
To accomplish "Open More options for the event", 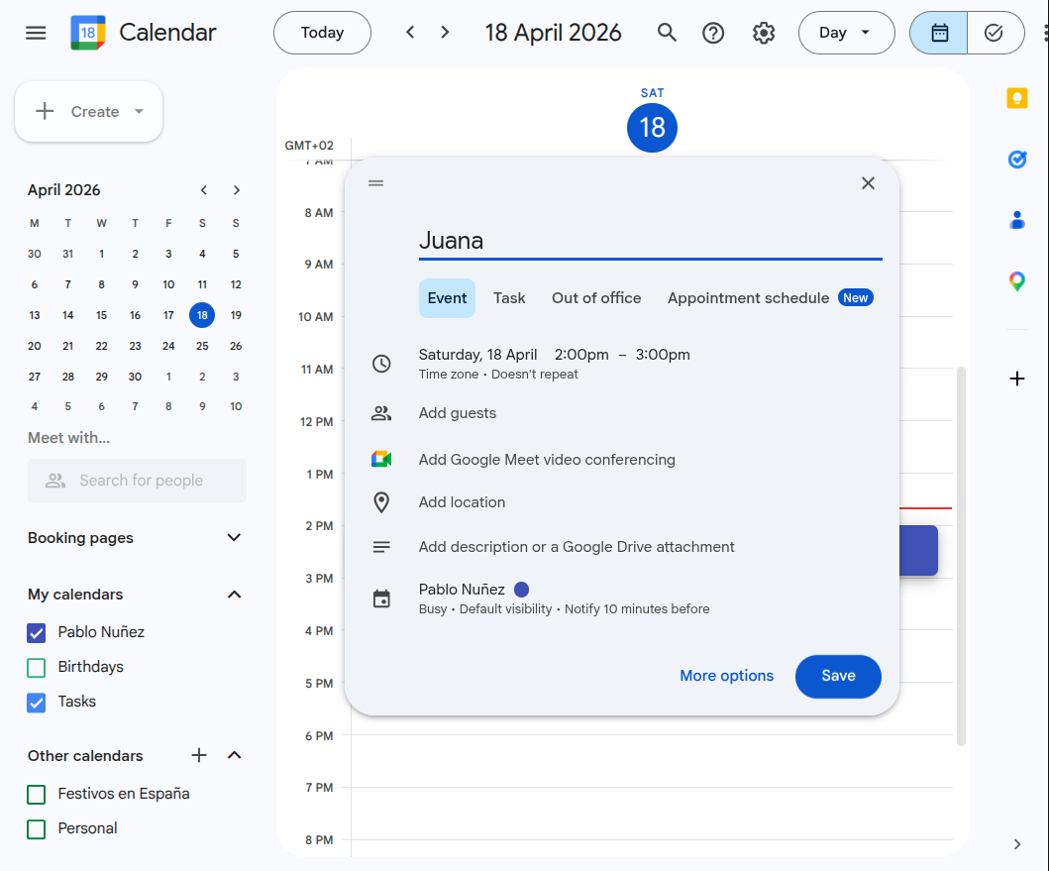I will pos(726,676).
